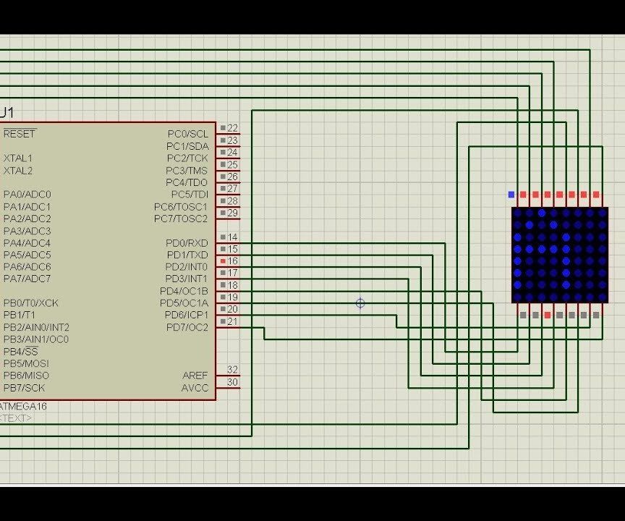The image size is (625, 521).
Task: Click pin number 32 at AREF
Action: [x=232, y=370]
